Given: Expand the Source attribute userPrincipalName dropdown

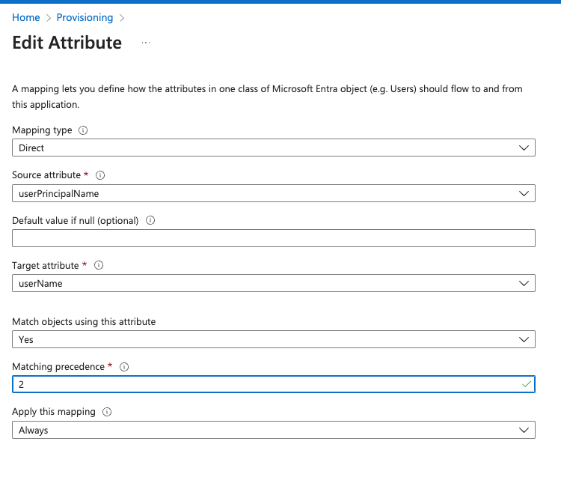Looking at the screenshot, I should tap(274, 193).
